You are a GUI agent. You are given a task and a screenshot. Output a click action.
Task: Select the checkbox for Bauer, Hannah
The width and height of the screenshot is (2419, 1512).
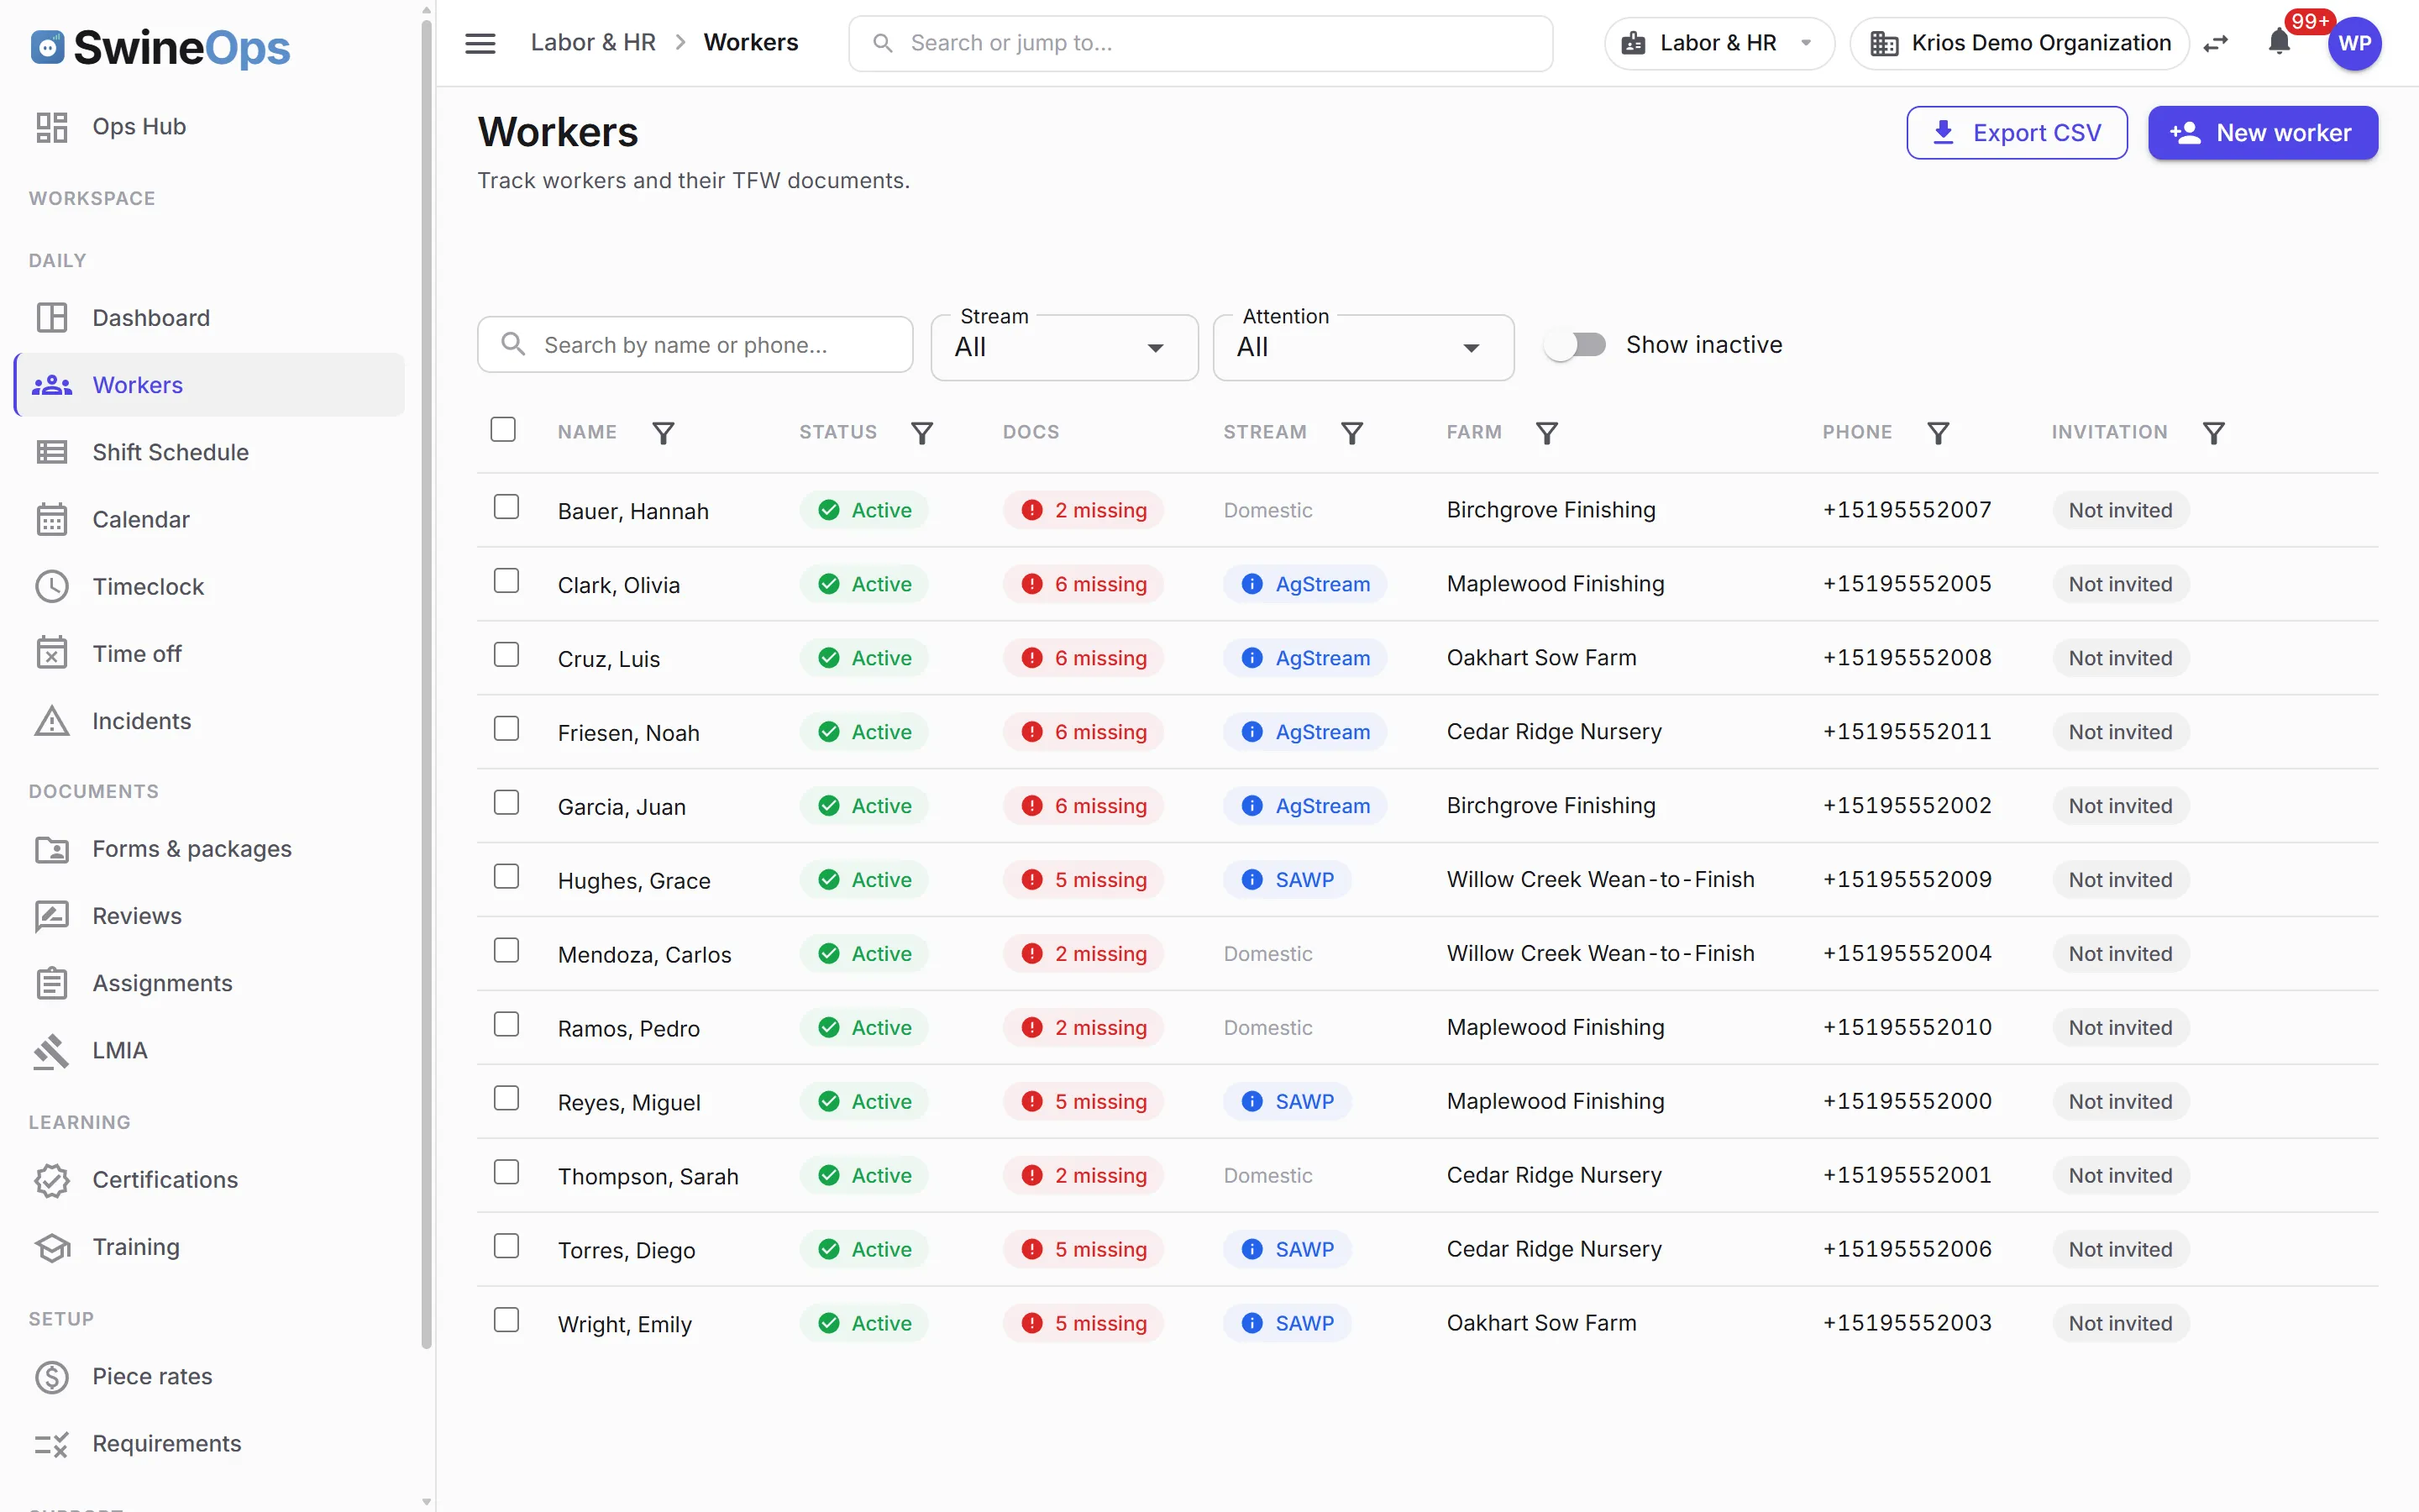(x=506, y=507)
